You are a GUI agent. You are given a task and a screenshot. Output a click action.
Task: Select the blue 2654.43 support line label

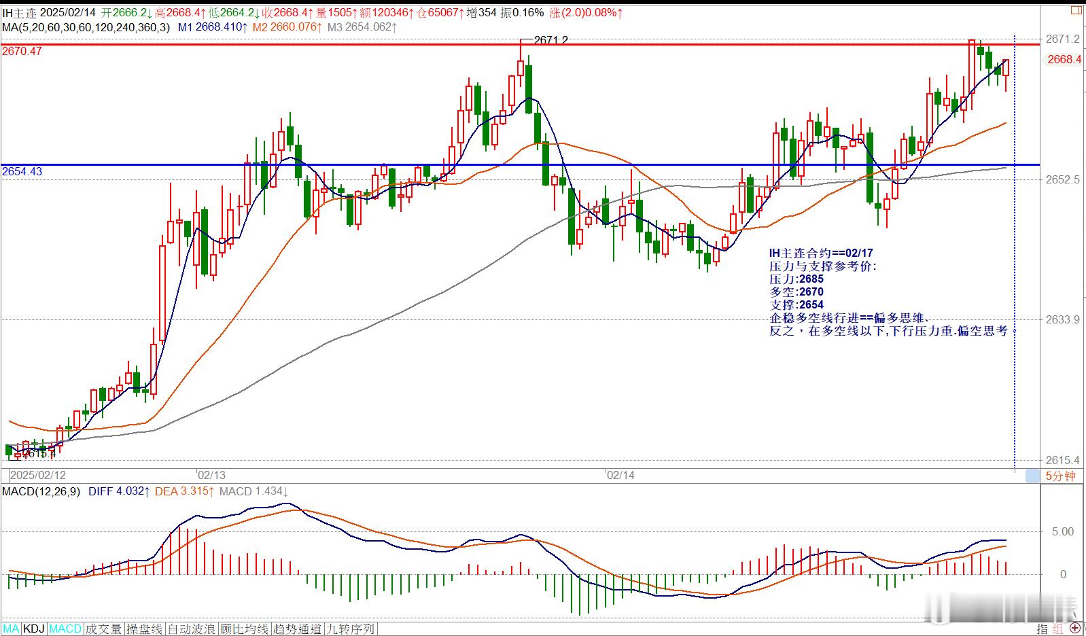click(x=22, y=171)
